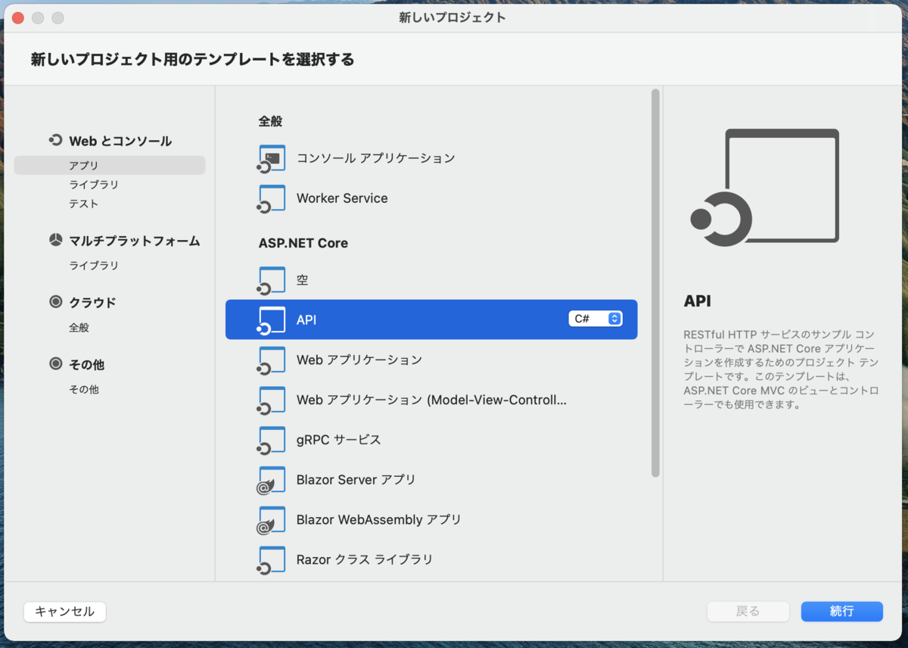Choose Blazor WebAssembly アプリ label
908x648 pixels.
tap(379, 520)
